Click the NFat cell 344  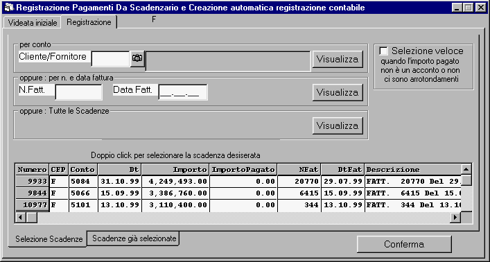pyautogui.click(x=299, y=205)
